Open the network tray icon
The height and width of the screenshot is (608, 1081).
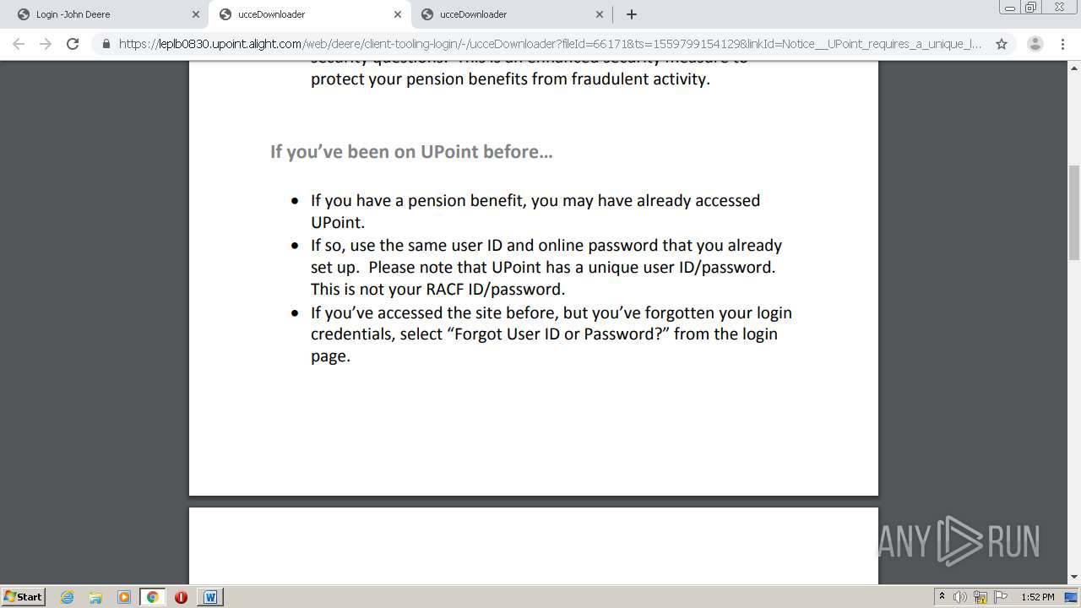[x=981, y=597]
